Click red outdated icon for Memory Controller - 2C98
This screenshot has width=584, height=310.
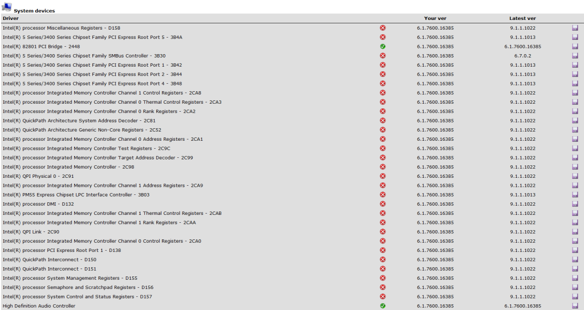383,167
